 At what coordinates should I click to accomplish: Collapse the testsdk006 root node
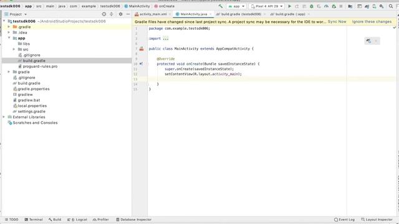[x=4, y=21]
